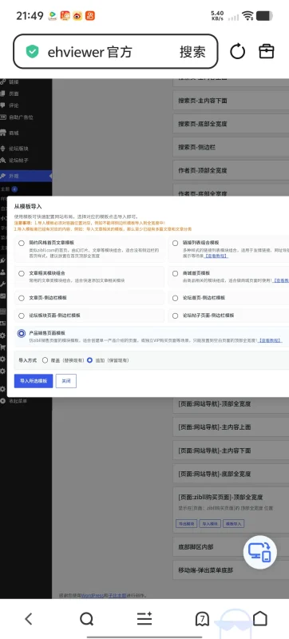289x639 pixels.
Task: Tap the battery status icon
Action: coord(264,16)
